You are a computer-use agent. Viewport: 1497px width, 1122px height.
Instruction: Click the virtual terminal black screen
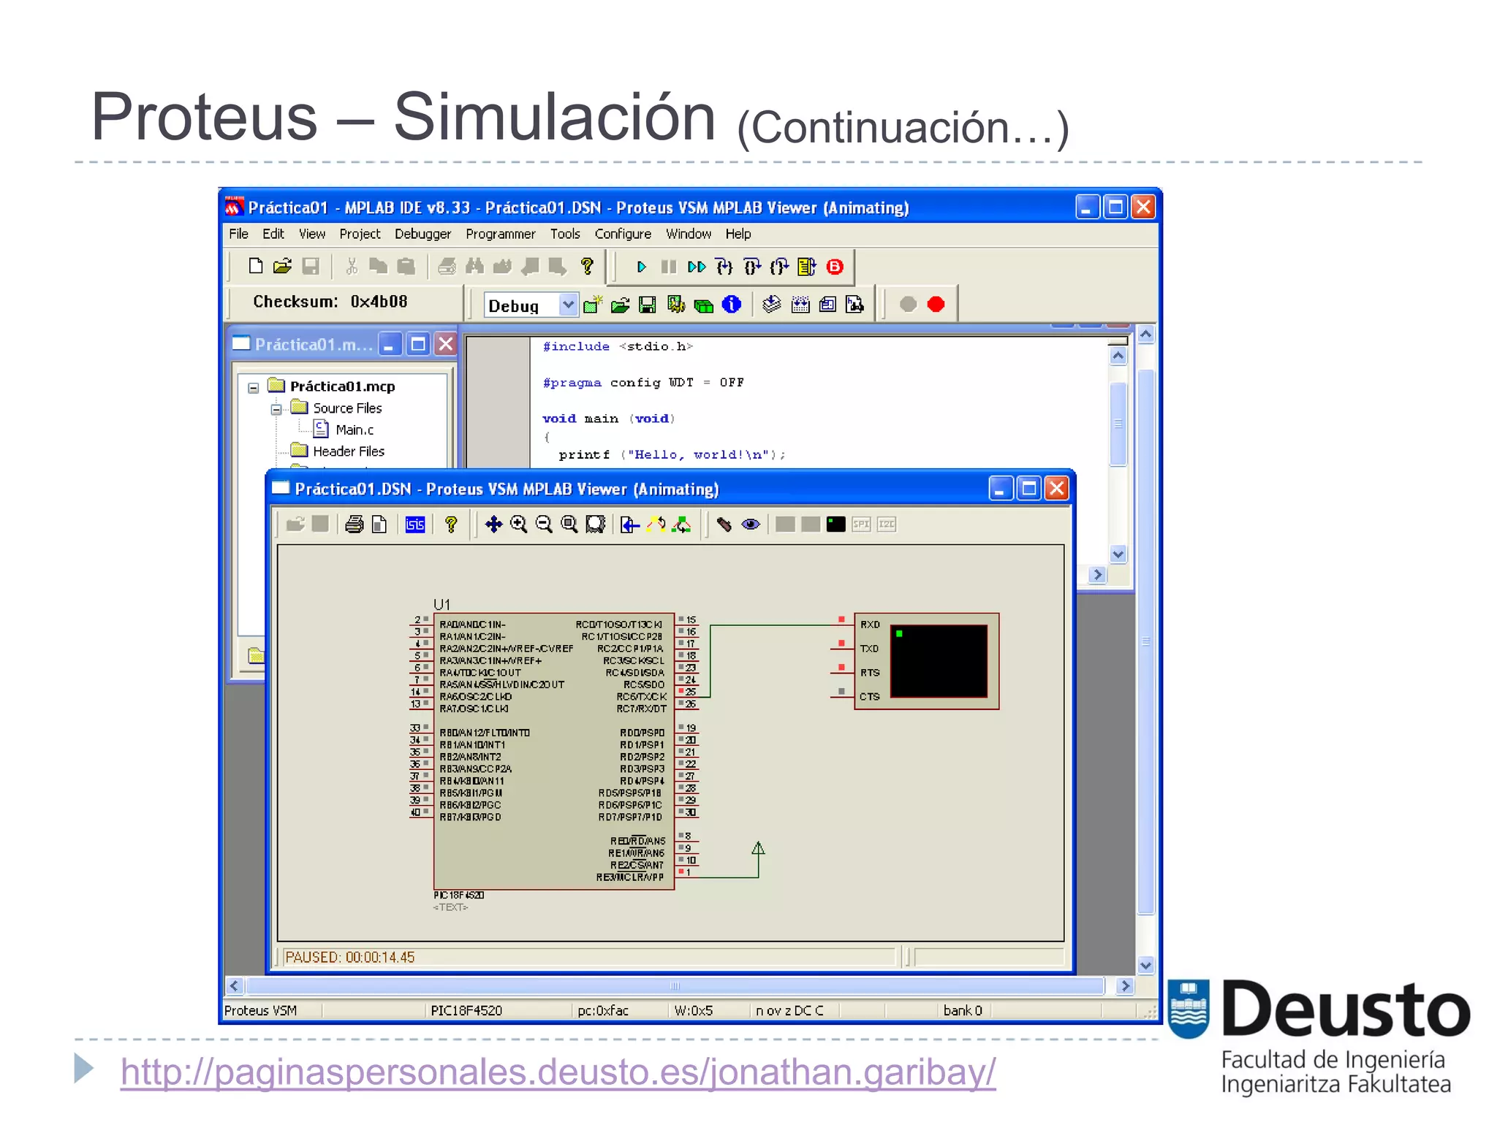coord(939,661)
